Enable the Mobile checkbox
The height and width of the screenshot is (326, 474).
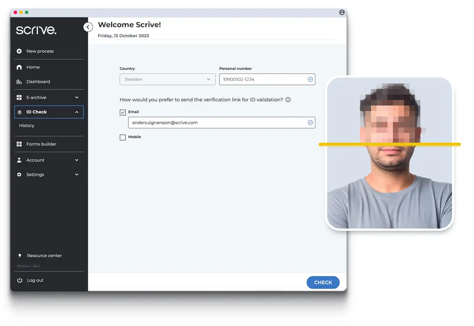click(123, 137)
